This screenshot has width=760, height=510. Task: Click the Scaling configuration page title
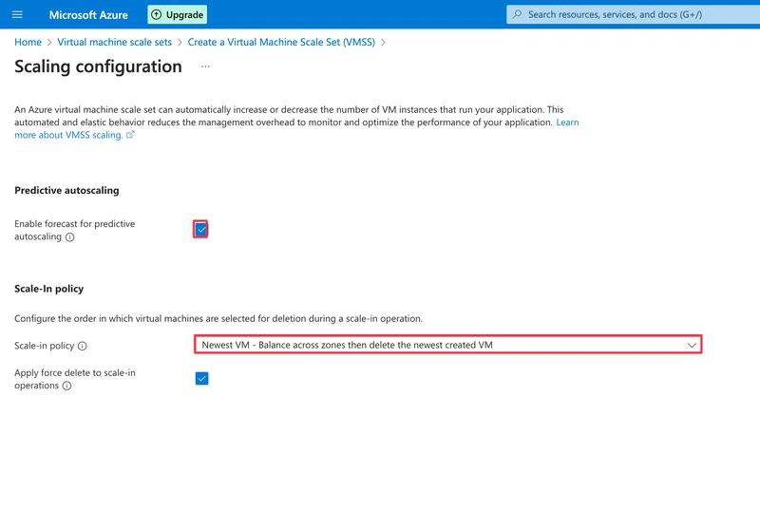[99, 66]
